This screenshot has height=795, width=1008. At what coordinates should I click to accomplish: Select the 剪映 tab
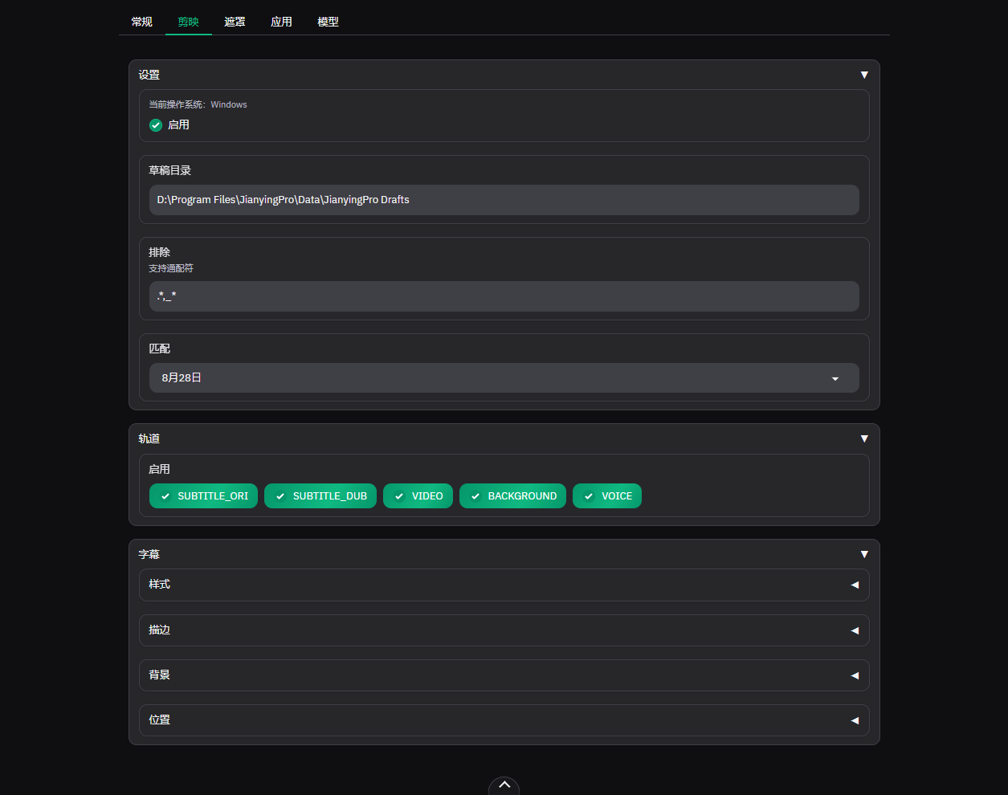click(189, 22)
